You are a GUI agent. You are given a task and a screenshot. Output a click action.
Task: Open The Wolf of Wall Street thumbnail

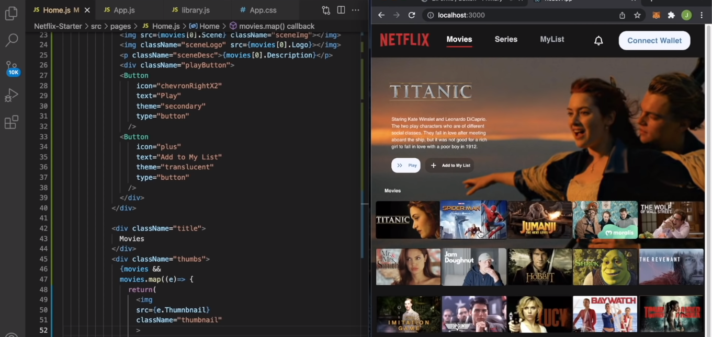pos(671,220)
